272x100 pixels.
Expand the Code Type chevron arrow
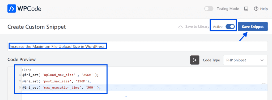(x=262, y=60)
